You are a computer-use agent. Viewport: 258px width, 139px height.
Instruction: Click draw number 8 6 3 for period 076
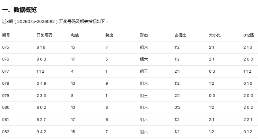40,59
